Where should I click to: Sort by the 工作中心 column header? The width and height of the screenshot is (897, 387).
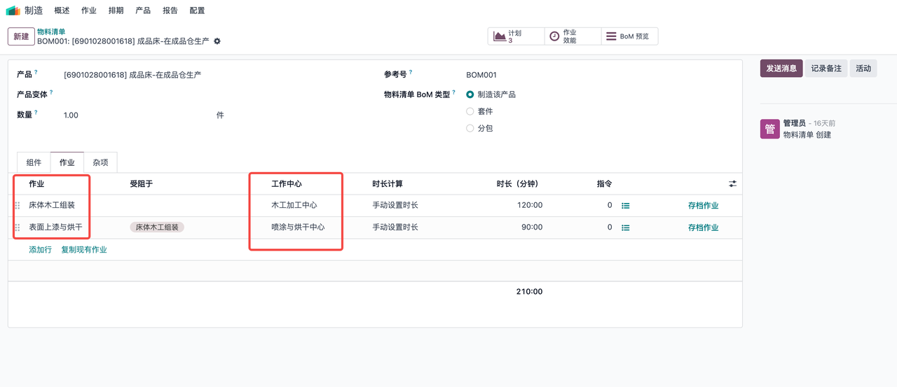click(287, 184)
